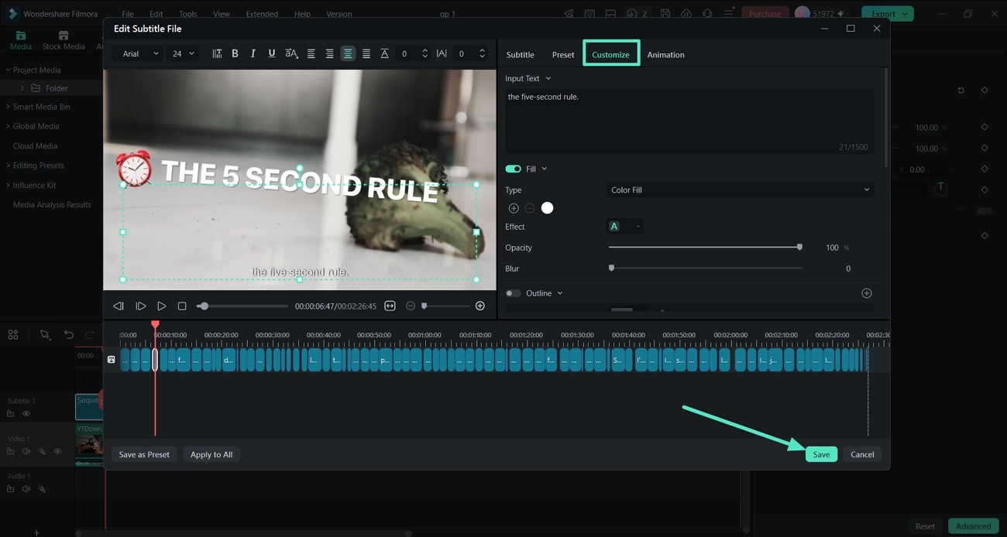Image resolution: width=1007 pixels, height=537 pixels.
Task: Play frame by frame forward
Action: tap(140, 306)
